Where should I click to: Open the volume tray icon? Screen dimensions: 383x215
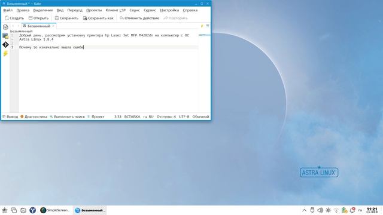click(320, 210)
